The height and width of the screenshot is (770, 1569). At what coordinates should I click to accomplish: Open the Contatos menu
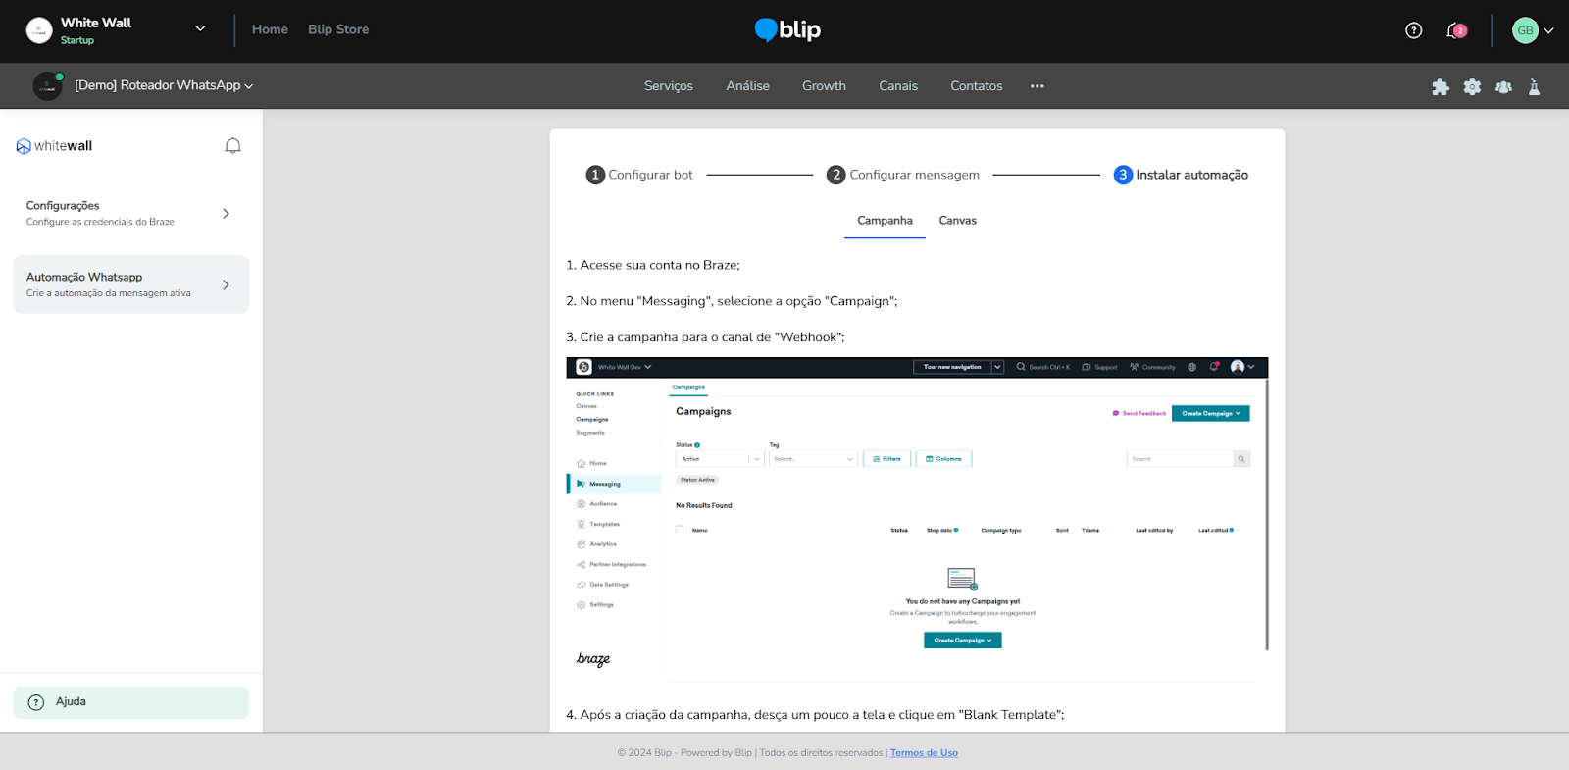point(976,86)
